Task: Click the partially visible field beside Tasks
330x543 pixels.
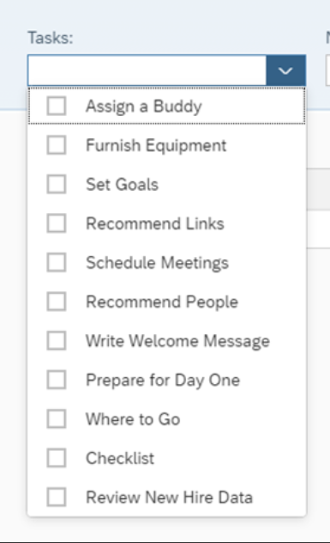Action: tap(328, 70)
